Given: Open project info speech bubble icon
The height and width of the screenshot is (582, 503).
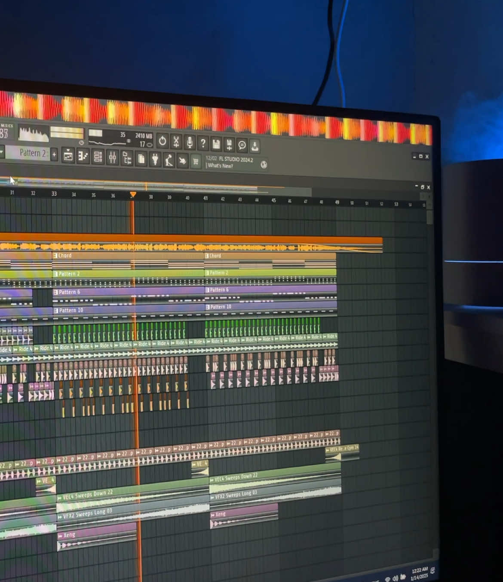Looking at the screenshot, I should (242, 145).
